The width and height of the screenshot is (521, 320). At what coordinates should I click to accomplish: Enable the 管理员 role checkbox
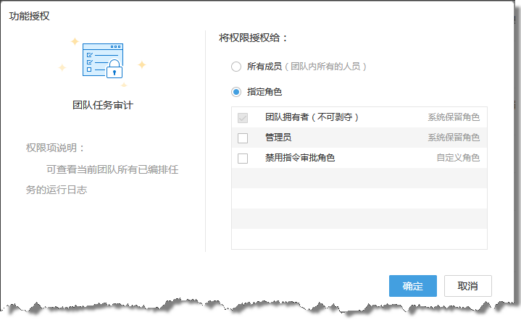243,138
